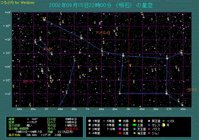
Task: Click the アンドロメダ constellation label
Action: tap(103, 33)
